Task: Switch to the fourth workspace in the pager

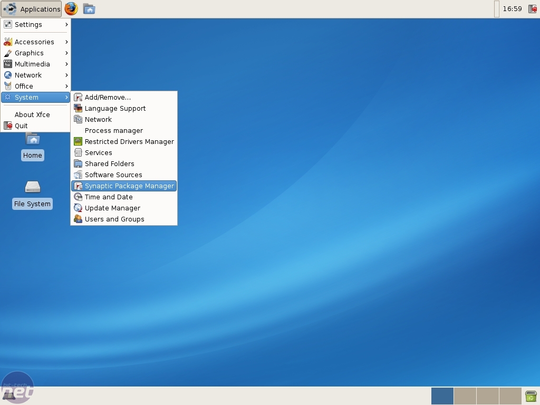Action: (510, 396)
